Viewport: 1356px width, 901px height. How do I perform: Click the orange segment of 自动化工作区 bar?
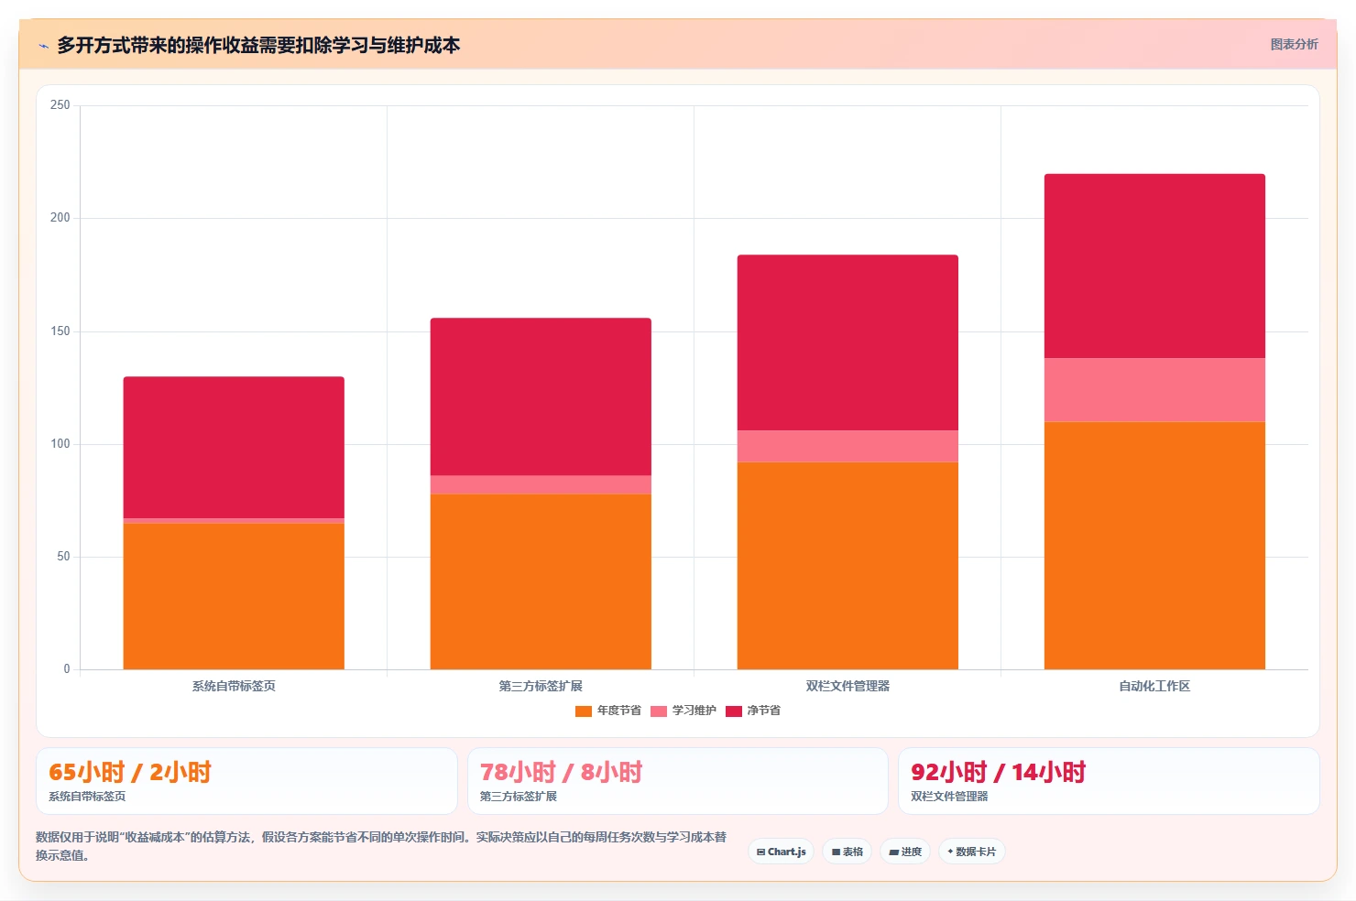coord(1154,546)
